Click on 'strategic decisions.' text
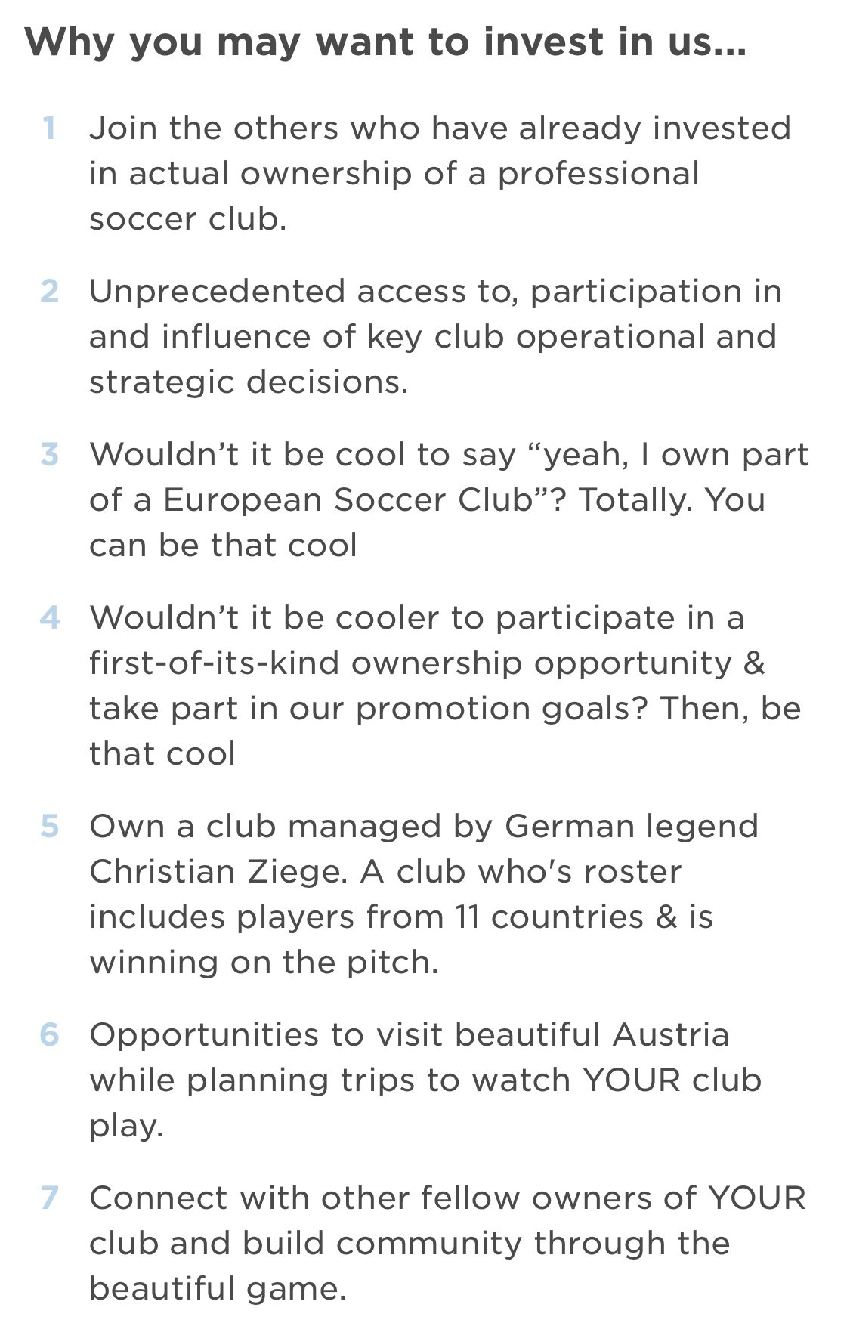850x1323 pixels. click(249, 382)
